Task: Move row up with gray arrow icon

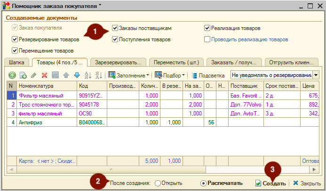Action: click(x=66, y=75)
